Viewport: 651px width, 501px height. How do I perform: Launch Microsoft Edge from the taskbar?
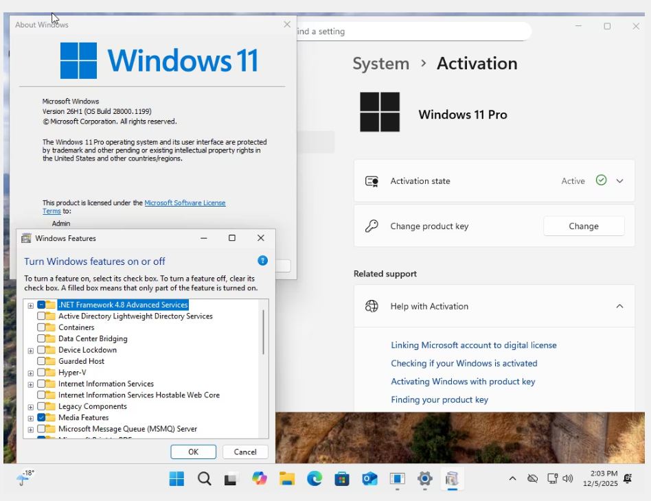point(315,478)
